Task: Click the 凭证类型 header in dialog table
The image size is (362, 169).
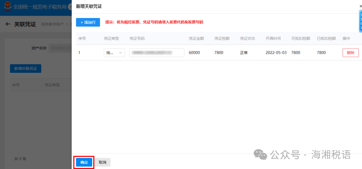Action: pyautogui.click(x=111, y=38)
